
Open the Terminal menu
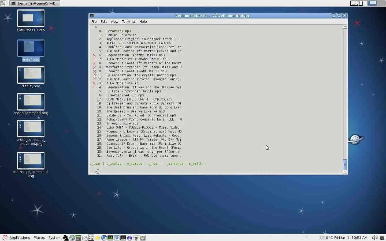[129, 22]
